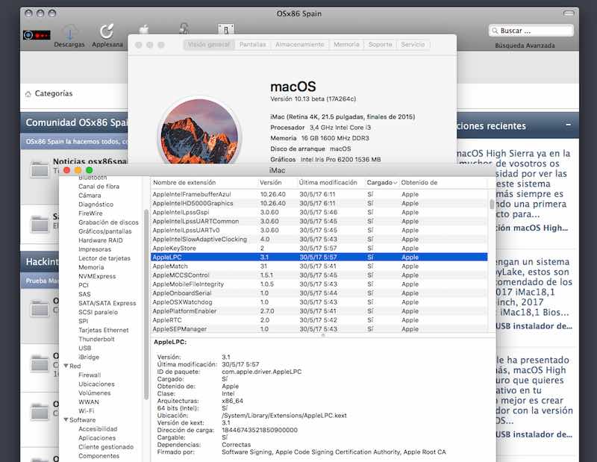597x462 pixels.
Task: Select the ApplePlatformEnabler row
Action: (319, 311)
